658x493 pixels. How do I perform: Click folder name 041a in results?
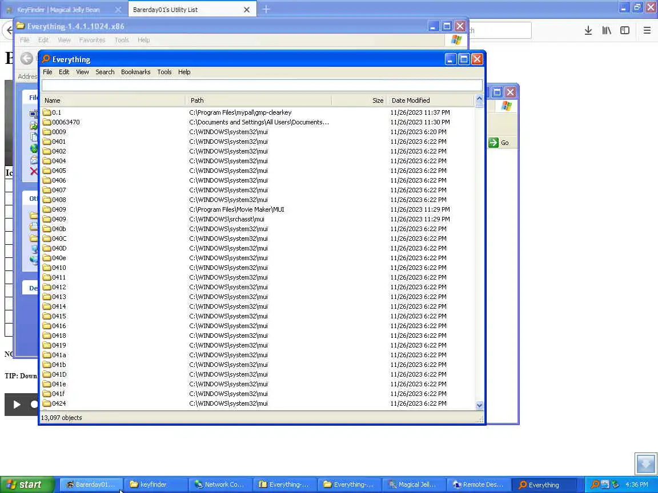tap(59, 355)
